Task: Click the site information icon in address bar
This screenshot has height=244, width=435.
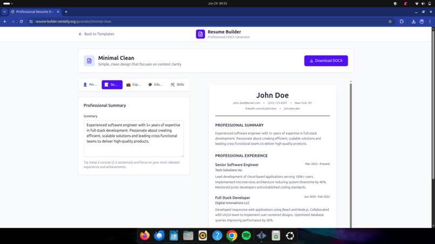Action: click(31, 22)
